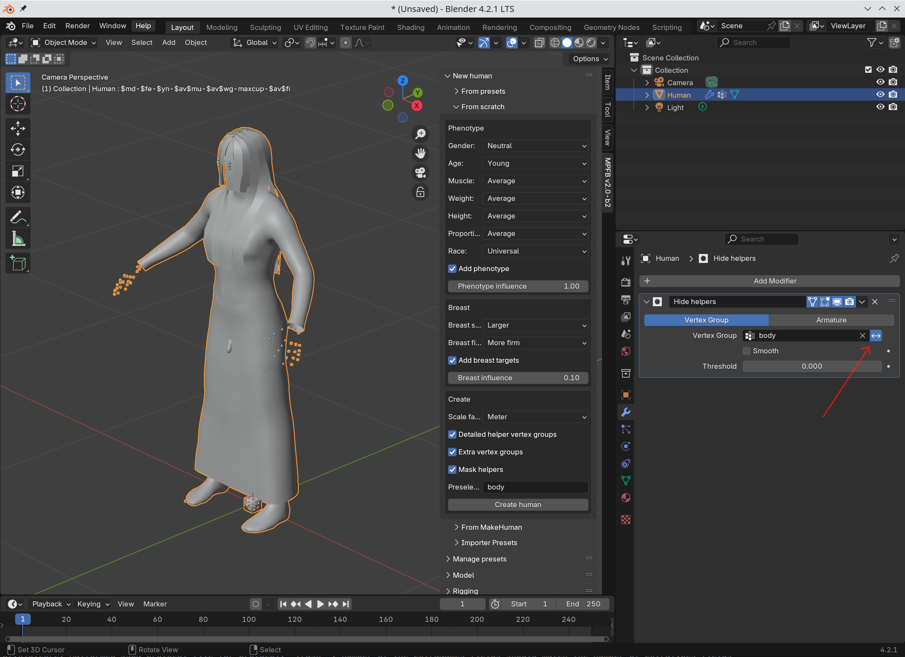Pick the Annotate tool
The image size is (905, 657).
tap(18, 217)
